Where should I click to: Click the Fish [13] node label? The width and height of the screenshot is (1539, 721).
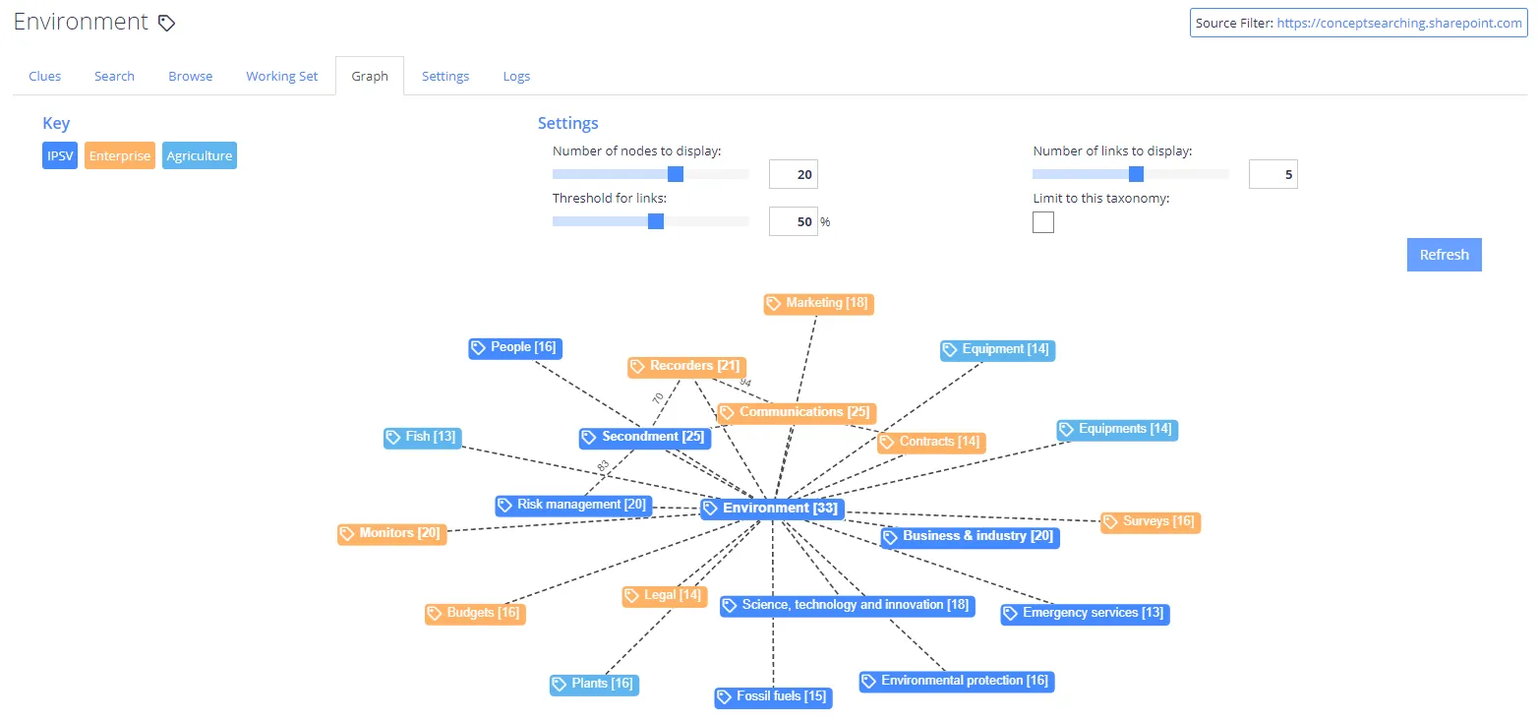point(431,436)
